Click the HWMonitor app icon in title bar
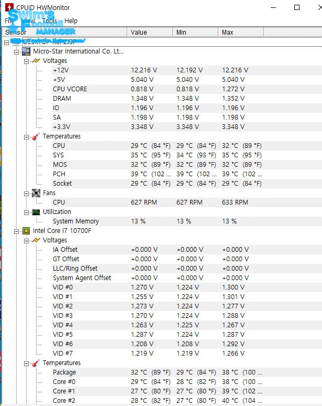 click(x=9, y=7)
